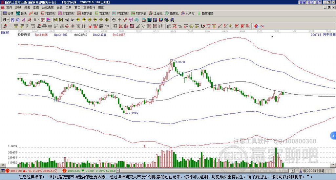Open the 9P四方形 tool
The width and height of the screenshot is (336, 180).
pyautogui.click(x=67, y=13)
